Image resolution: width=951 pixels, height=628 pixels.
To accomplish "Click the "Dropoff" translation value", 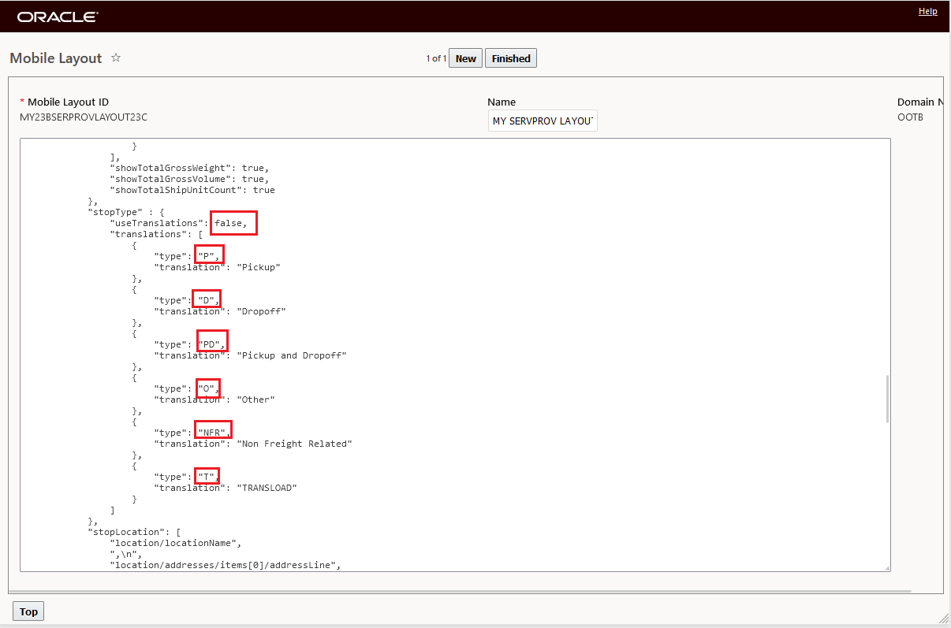I will point(261,311).
